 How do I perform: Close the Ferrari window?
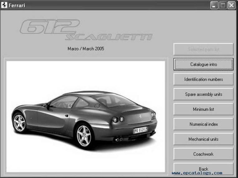(231, 6)
